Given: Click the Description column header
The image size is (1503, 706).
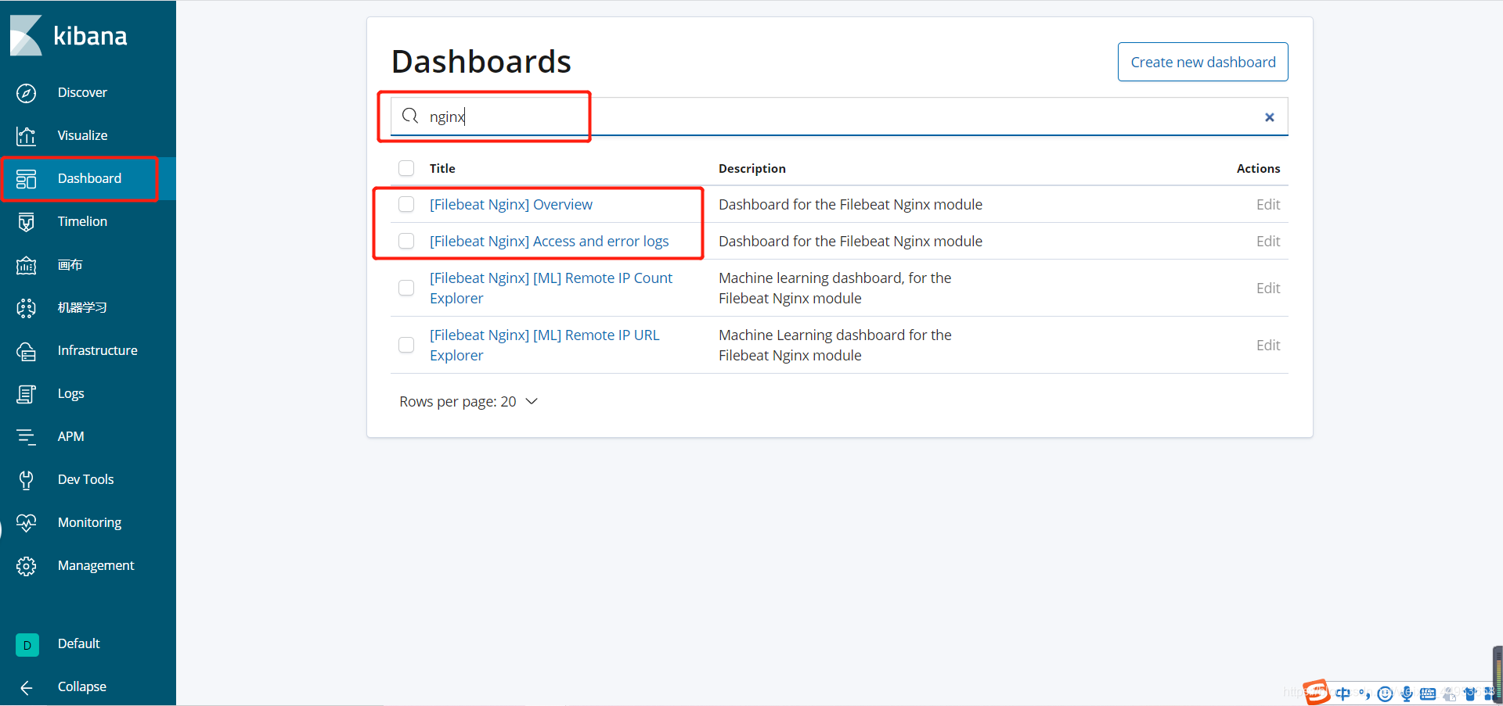Looking at the screenshot, I should [752, 168].
